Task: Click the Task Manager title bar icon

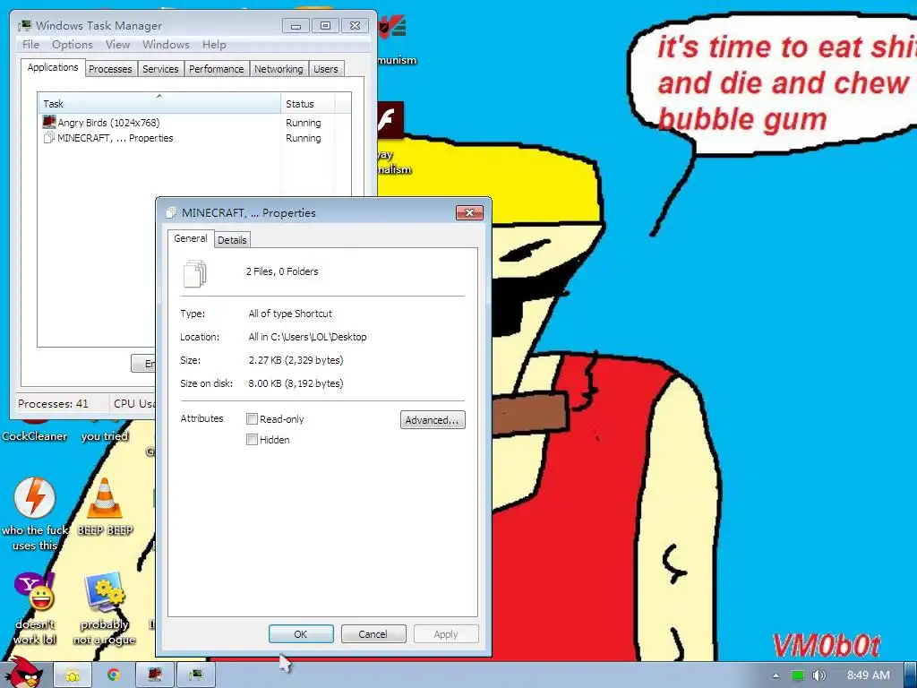Action: point(24,26)
